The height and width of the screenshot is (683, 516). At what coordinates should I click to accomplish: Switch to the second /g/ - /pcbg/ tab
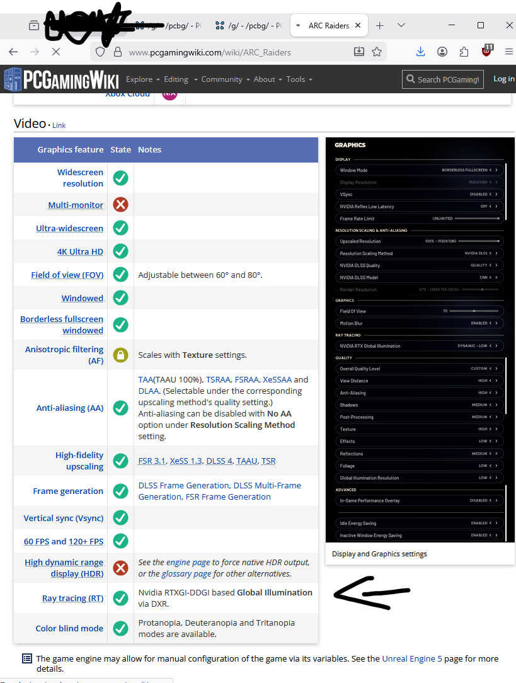click(x=249, y=26)
